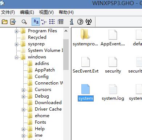The width and height of the screenshot is (142, 140).
Task: Select the Connection Wizard folder
Action: [49, 83]
